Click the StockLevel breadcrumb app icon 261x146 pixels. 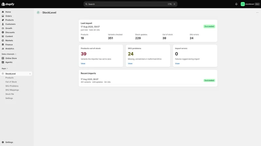click(x=38, y=13)
